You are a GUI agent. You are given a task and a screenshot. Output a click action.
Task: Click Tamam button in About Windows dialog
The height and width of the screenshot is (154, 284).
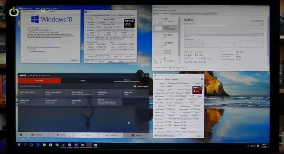74,60
